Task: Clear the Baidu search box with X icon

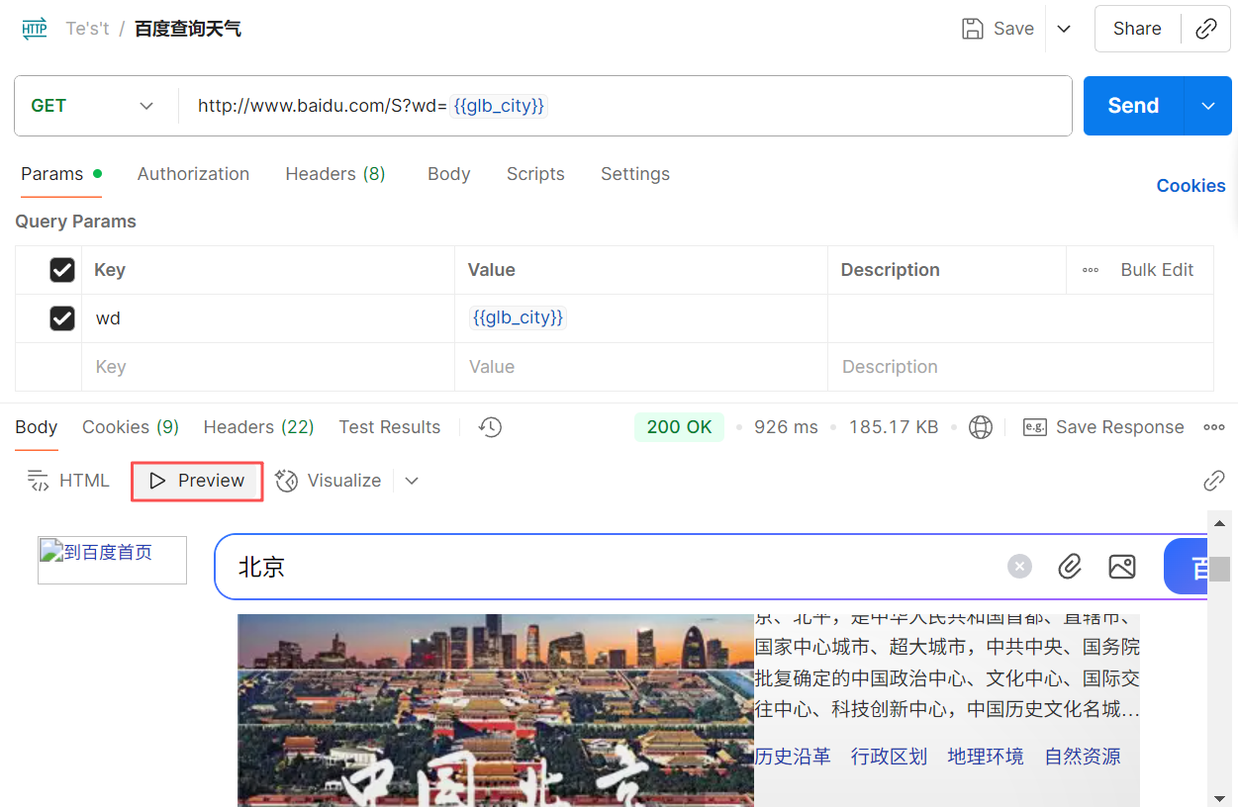Action: tap(1019, 567)
